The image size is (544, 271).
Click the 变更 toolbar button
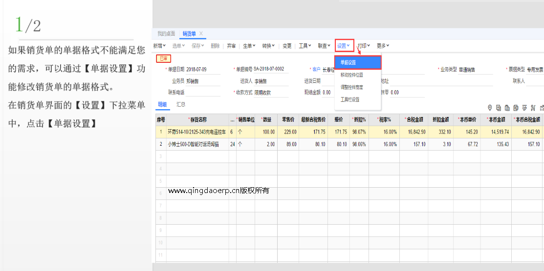click(287, 46)
